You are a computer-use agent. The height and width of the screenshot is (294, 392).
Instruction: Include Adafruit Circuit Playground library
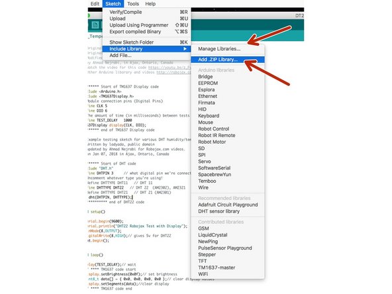(228, 205)
